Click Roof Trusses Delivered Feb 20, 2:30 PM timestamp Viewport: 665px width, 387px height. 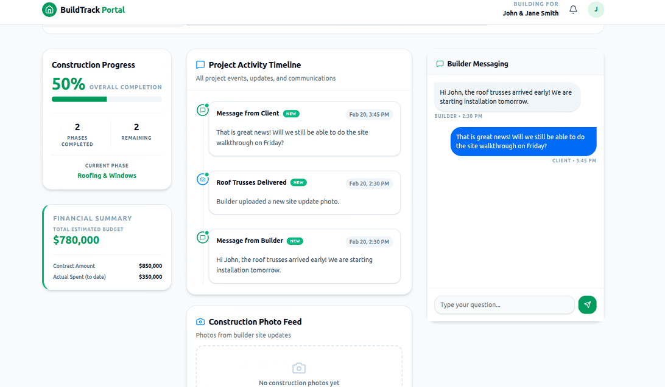click(x=369, y=183)
